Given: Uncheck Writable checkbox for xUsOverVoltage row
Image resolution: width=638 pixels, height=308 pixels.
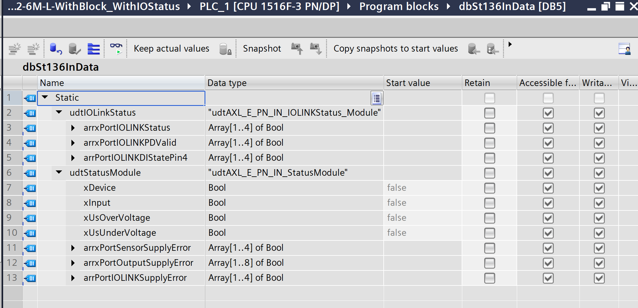Looking at the screenshot, I should pos(599,218).
